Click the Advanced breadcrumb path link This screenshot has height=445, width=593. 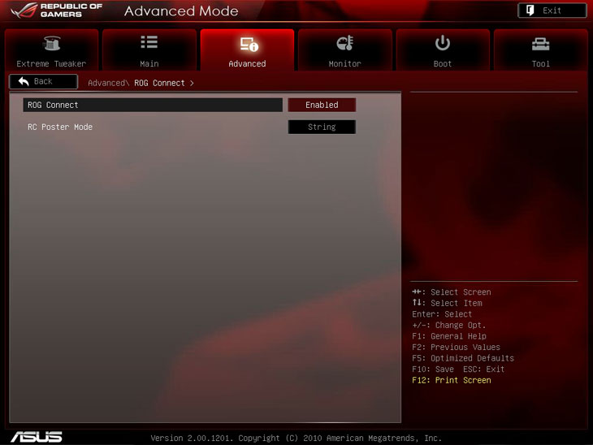106,83
